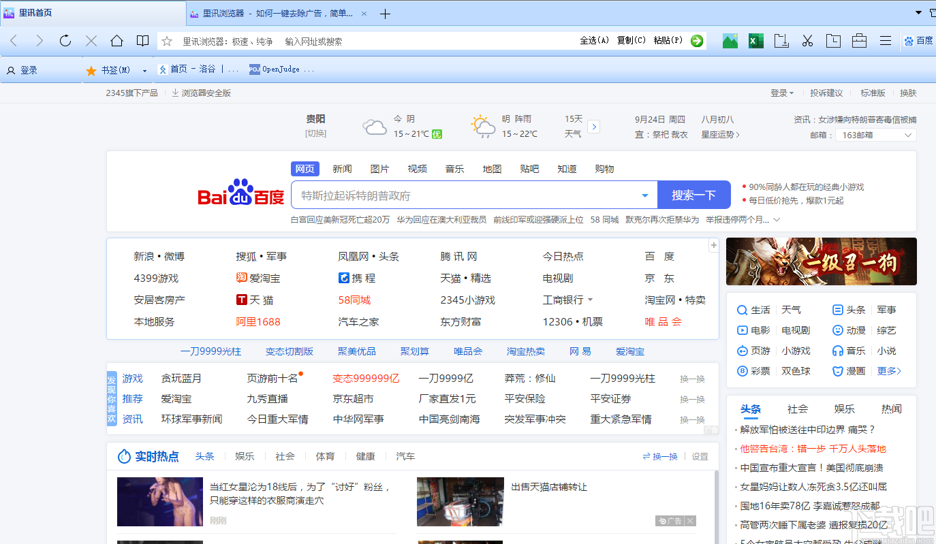The image size is (936, 544).
Task: Expand more hot searches below search box
Action: click(x=777, y=220)
